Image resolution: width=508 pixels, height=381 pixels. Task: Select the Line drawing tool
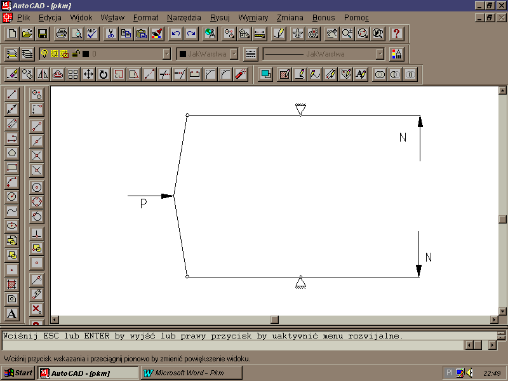point(11,95)
